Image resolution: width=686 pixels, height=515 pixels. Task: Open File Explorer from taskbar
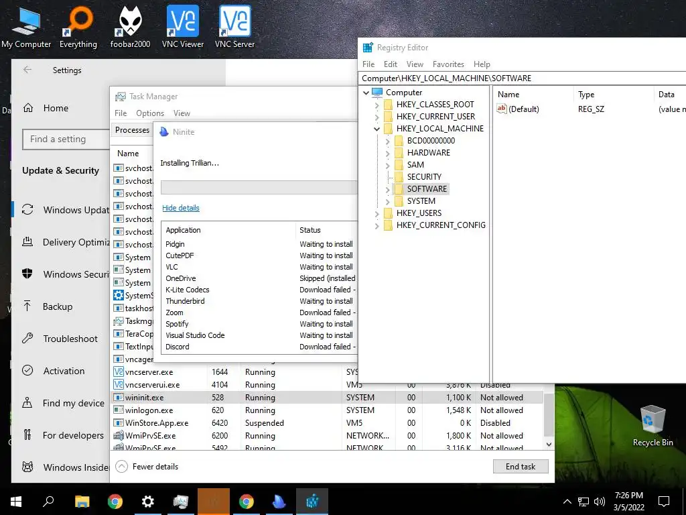(x=82, y=502)
